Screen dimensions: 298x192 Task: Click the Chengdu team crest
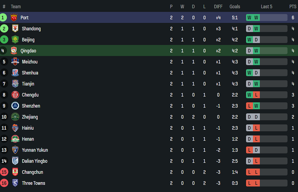tap(15, 95)
